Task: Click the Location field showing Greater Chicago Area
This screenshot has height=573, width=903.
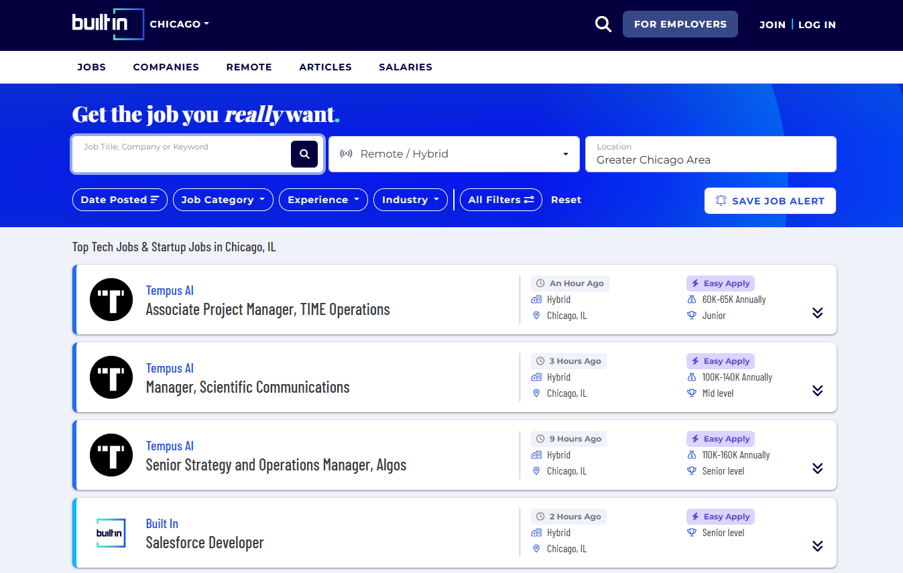Action: pyautogui.click(x=711, y=154)
